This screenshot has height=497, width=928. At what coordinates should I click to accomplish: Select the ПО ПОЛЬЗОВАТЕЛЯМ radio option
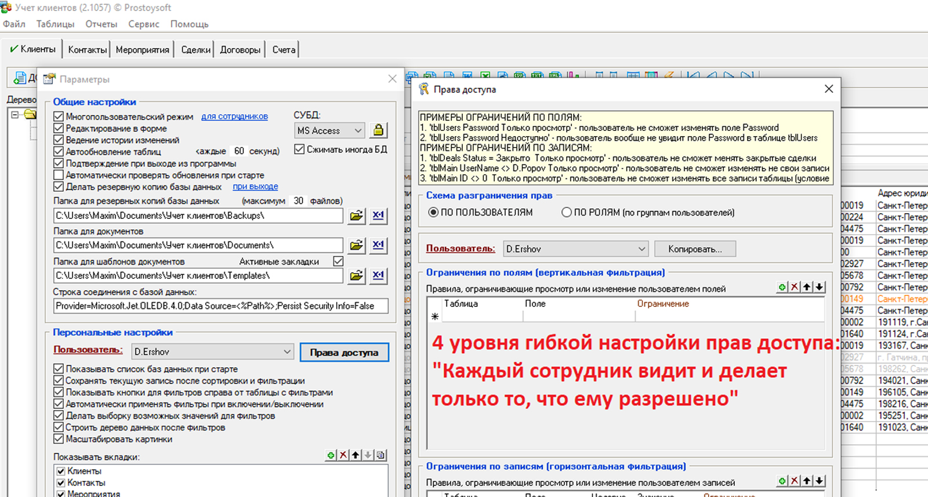[x=433, y=213]
